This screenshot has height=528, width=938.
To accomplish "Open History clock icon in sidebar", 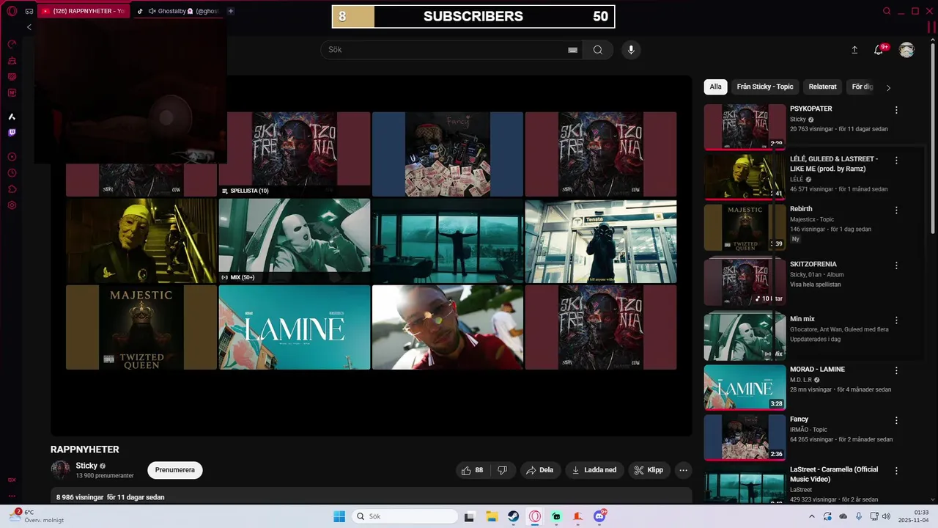I will (12, 173).
